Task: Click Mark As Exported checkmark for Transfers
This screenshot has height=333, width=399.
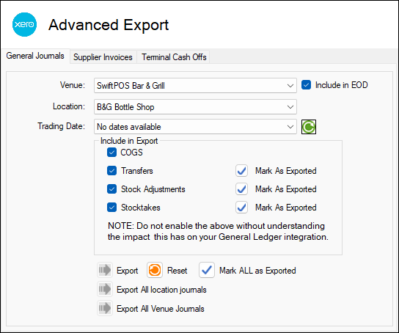Action: click(x=241, y=171)
